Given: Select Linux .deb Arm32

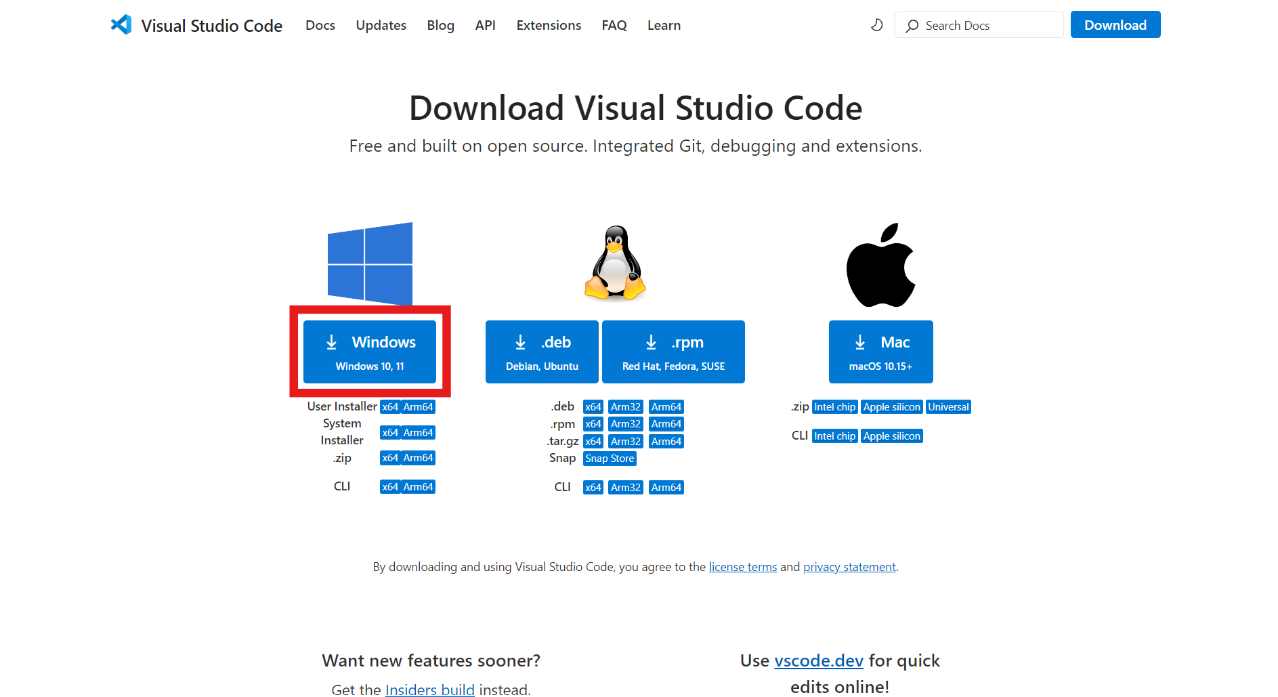Looking at the screenshot, I should (626, 407).
